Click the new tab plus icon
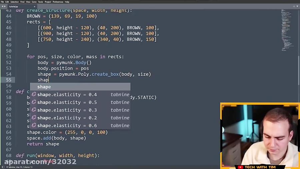Image resolution: width=300 pixels, height=169 pixels. pos(294,6)
